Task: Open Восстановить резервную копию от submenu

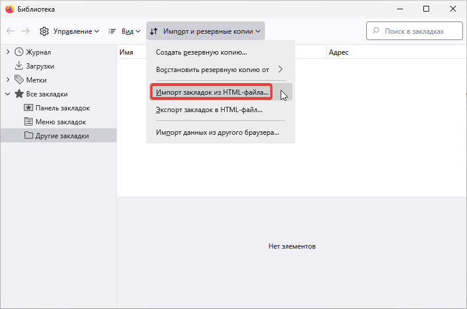Action: [x=220, y=70]
